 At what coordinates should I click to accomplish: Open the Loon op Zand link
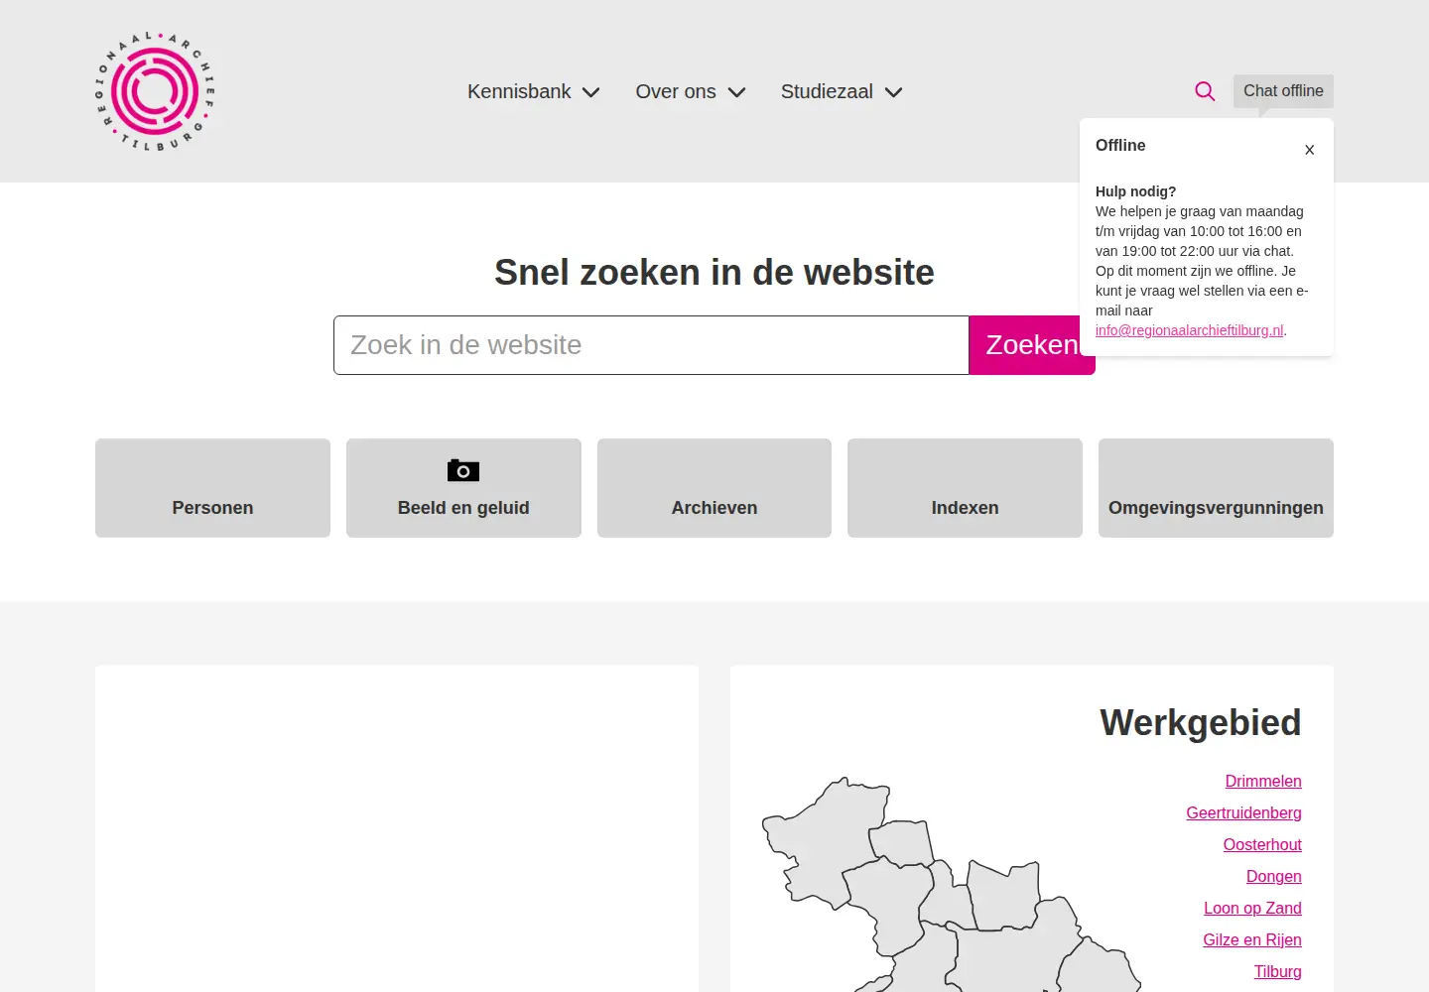(1252, 909)
